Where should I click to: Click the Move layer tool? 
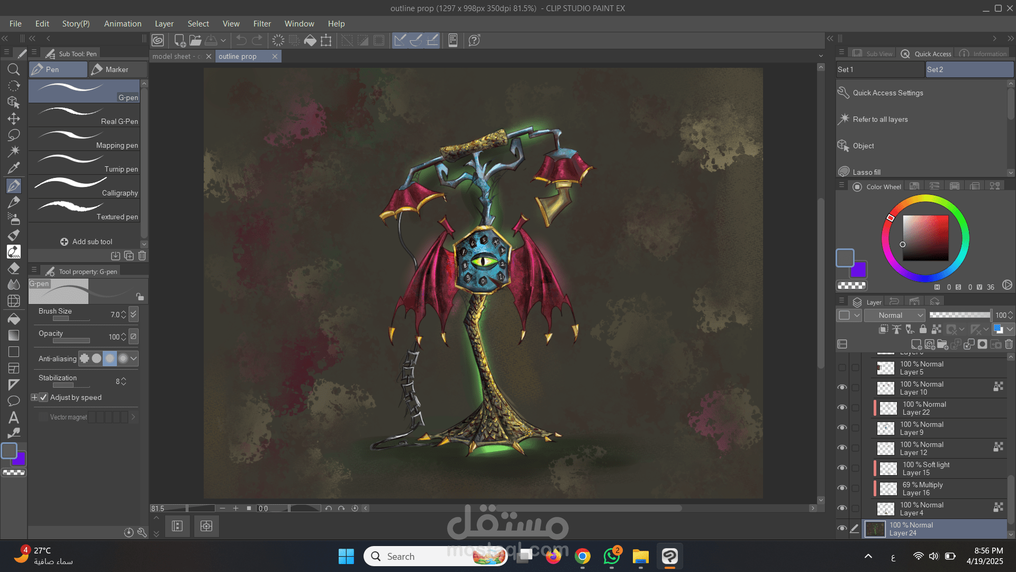click(x=14, y=119)
